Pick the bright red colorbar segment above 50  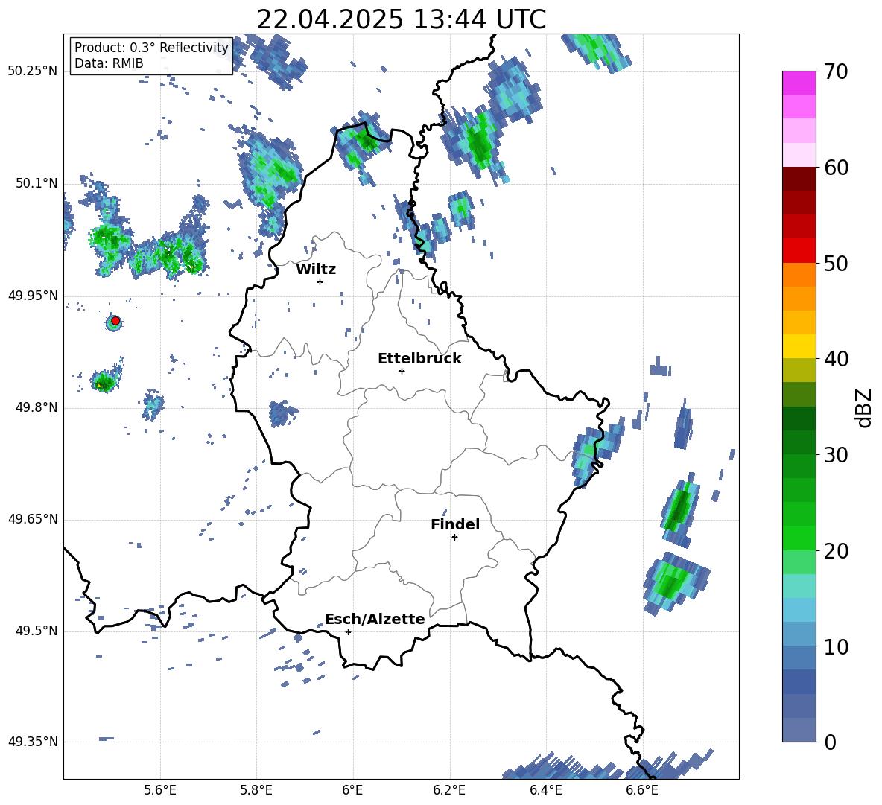click(799, 251)
